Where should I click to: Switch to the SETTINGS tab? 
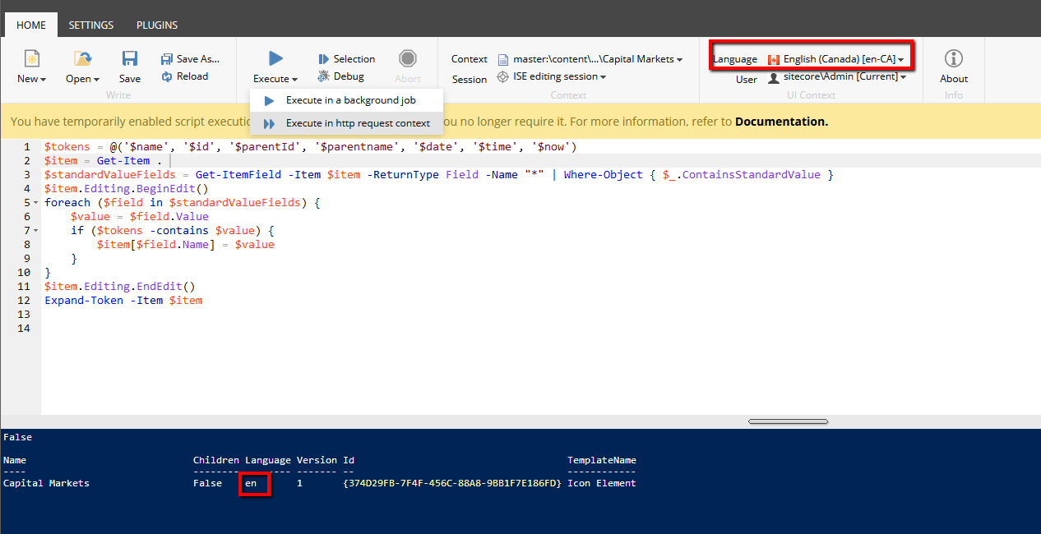pos(90,25)
